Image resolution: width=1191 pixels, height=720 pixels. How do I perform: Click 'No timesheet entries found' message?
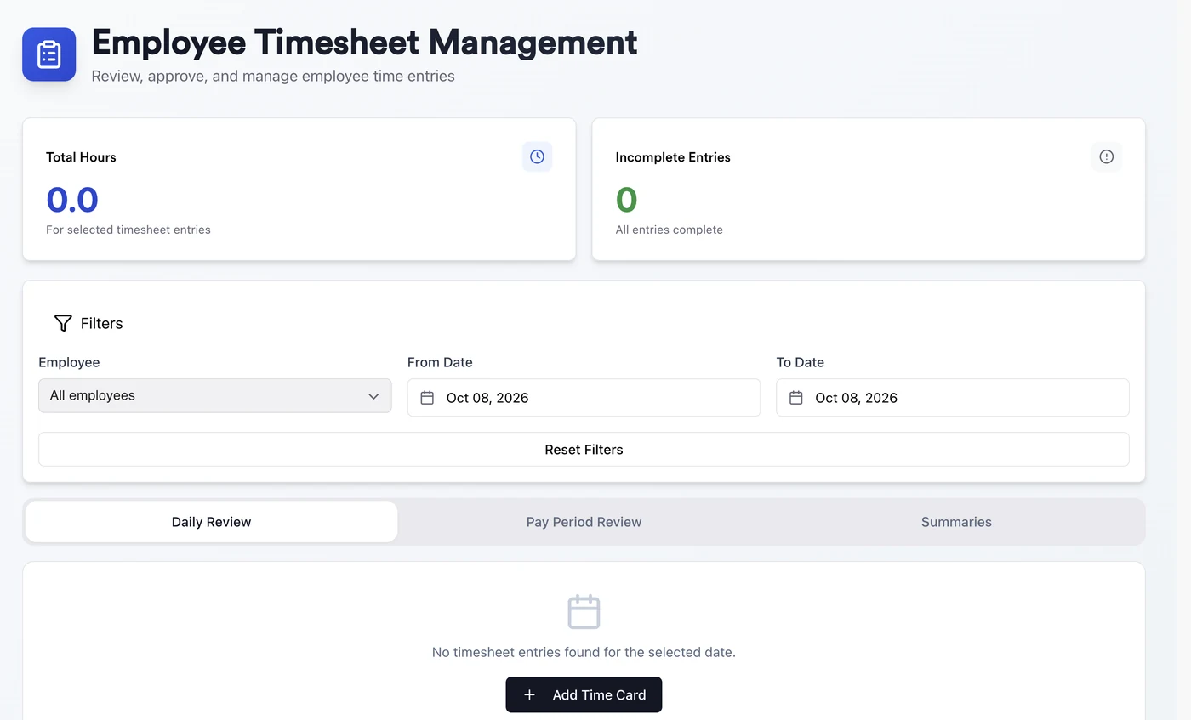pos(584,652)
